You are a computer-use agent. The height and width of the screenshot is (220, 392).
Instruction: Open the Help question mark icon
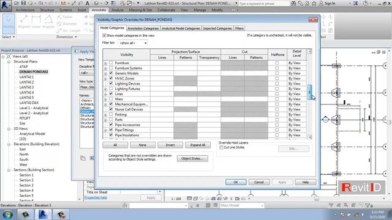[366, 3]
